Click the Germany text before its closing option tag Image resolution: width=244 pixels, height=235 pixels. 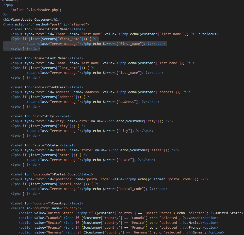click(x=200, y=232)
